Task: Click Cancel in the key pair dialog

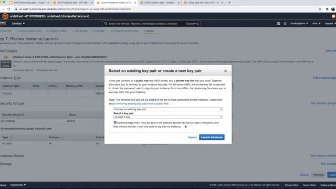Action: click(192, 138)
